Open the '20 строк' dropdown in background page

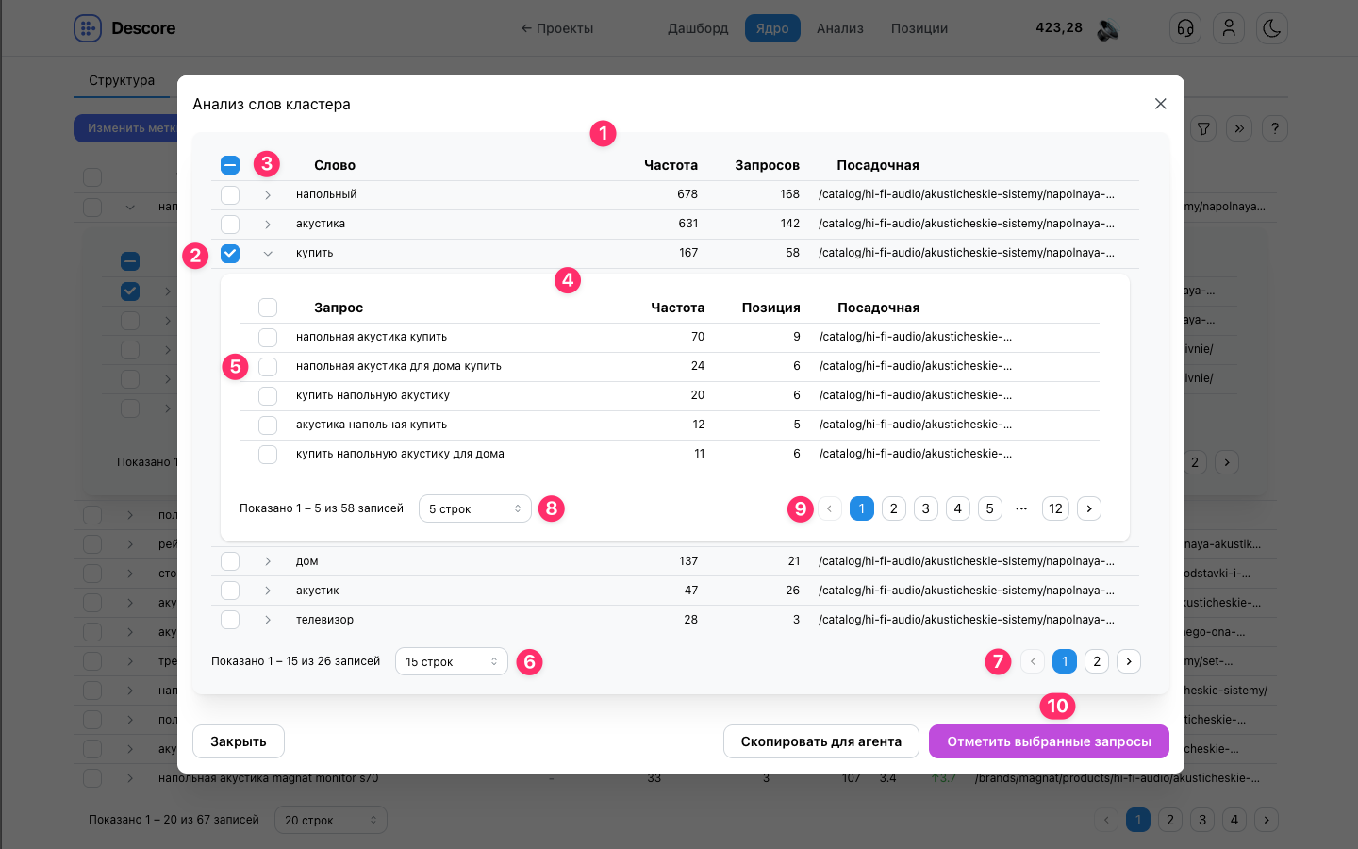[331, 820]
